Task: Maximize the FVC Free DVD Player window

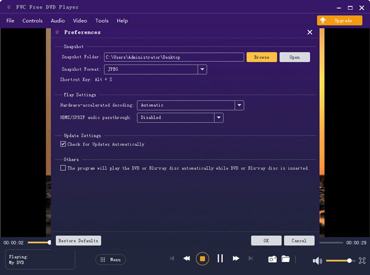Action: click(350, 8)
